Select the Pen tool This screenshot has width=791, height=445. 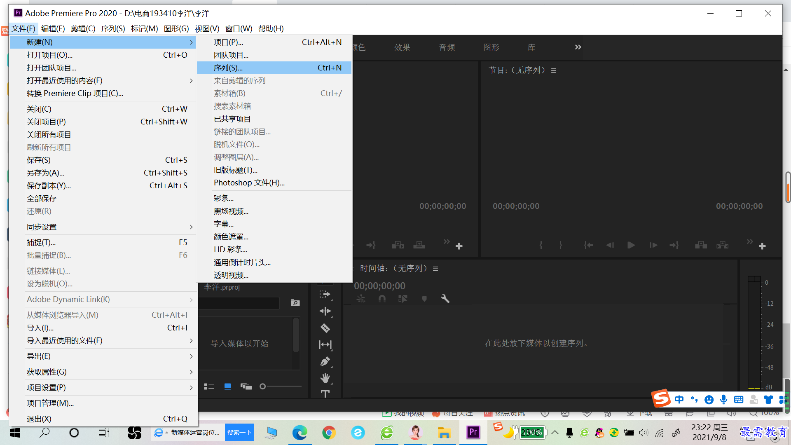[325, 361]
